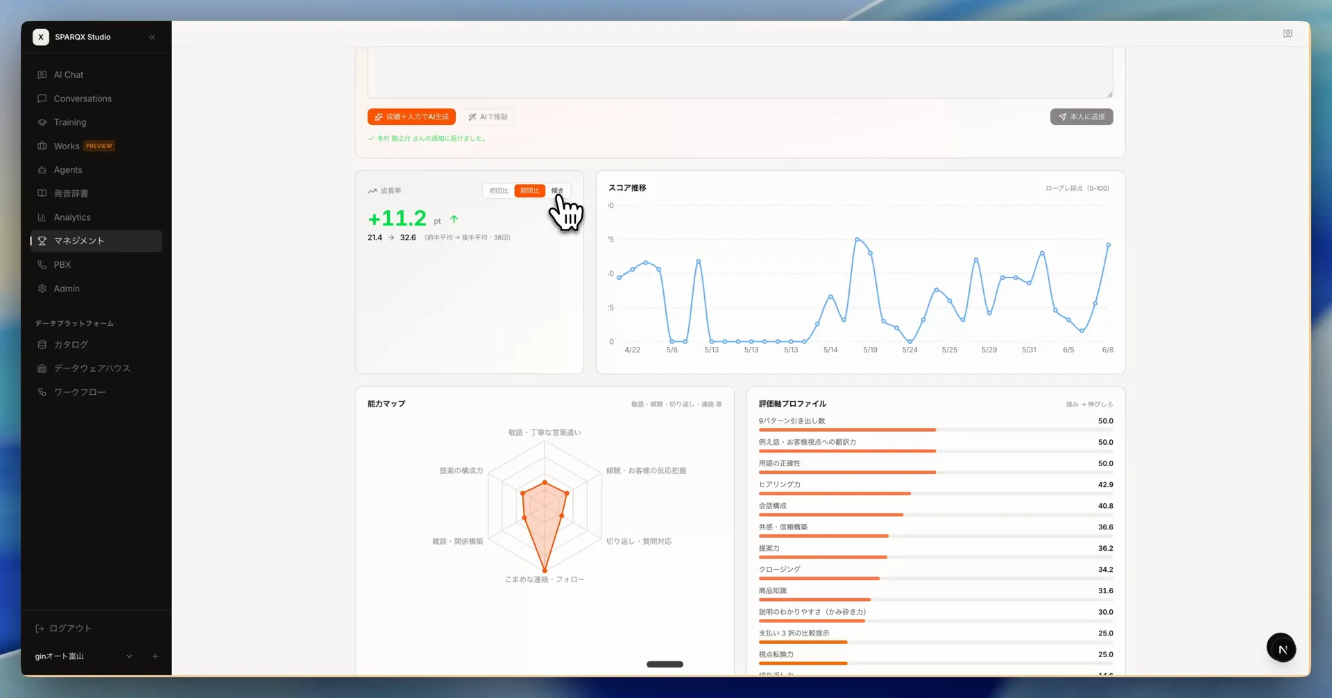Collapse the sidebar with the double chevron
1332x698 pixels.
tap(152, 37)
